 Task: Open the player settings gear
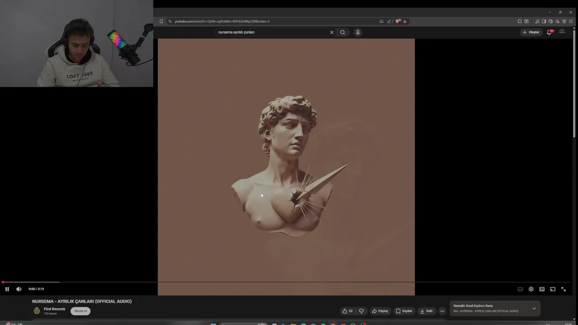tap(531, 289)
